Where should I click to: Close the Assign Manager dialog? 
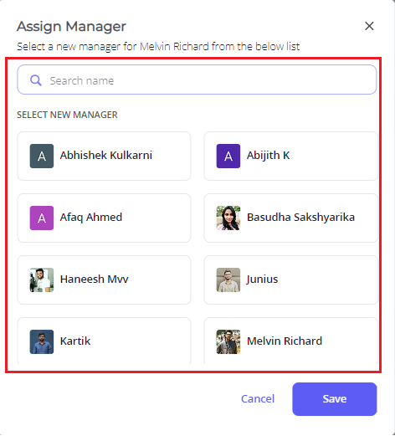[369, 26]
